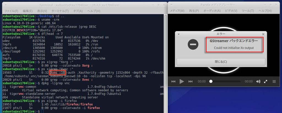Skip to next track in Parole
The width and height of the screenshot is (282, 113).
tap(191, 82)
